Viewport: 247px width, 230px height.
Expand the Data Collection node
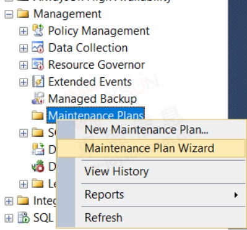tap(24, 48)
